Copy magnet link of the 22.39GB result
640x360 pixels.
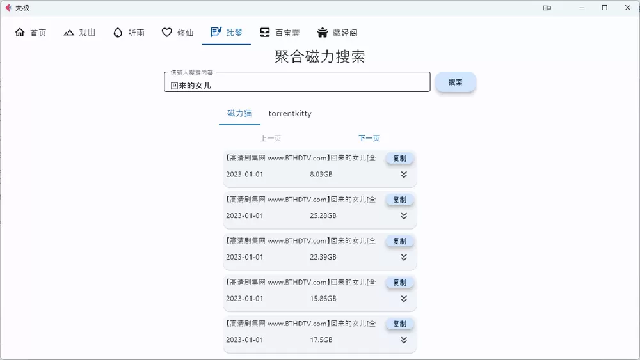[399, 241]
